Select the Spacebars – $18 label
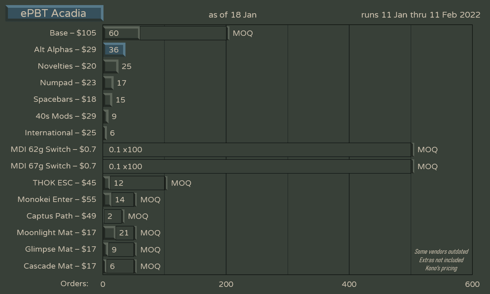Image resolution: width=490 pixels, height=294 pixels. click(x=65, y=99)
